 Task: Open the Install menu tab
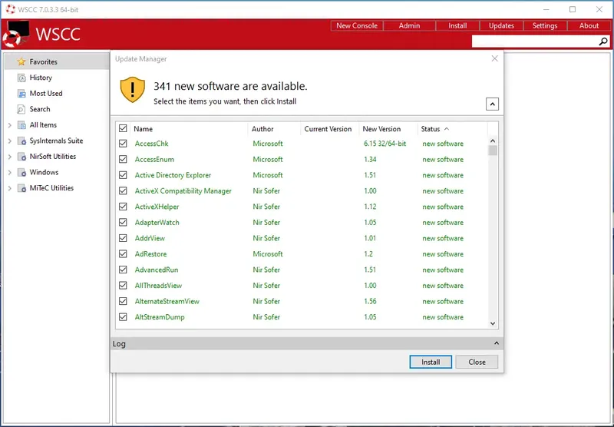point(457,26)
